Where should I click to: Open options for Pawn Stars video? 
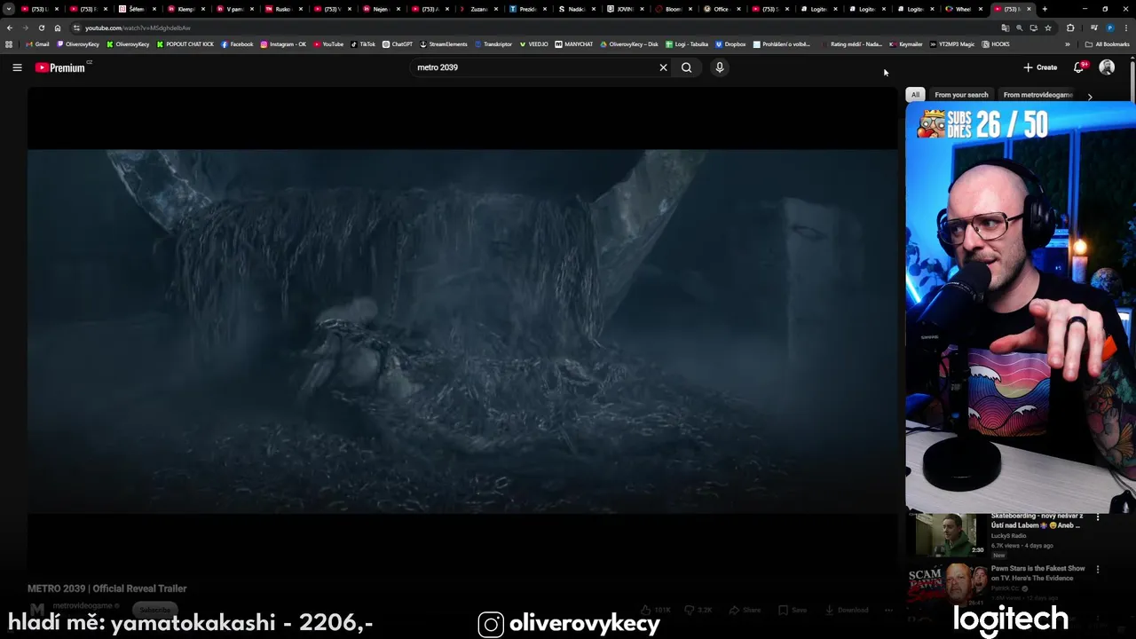1098,569
